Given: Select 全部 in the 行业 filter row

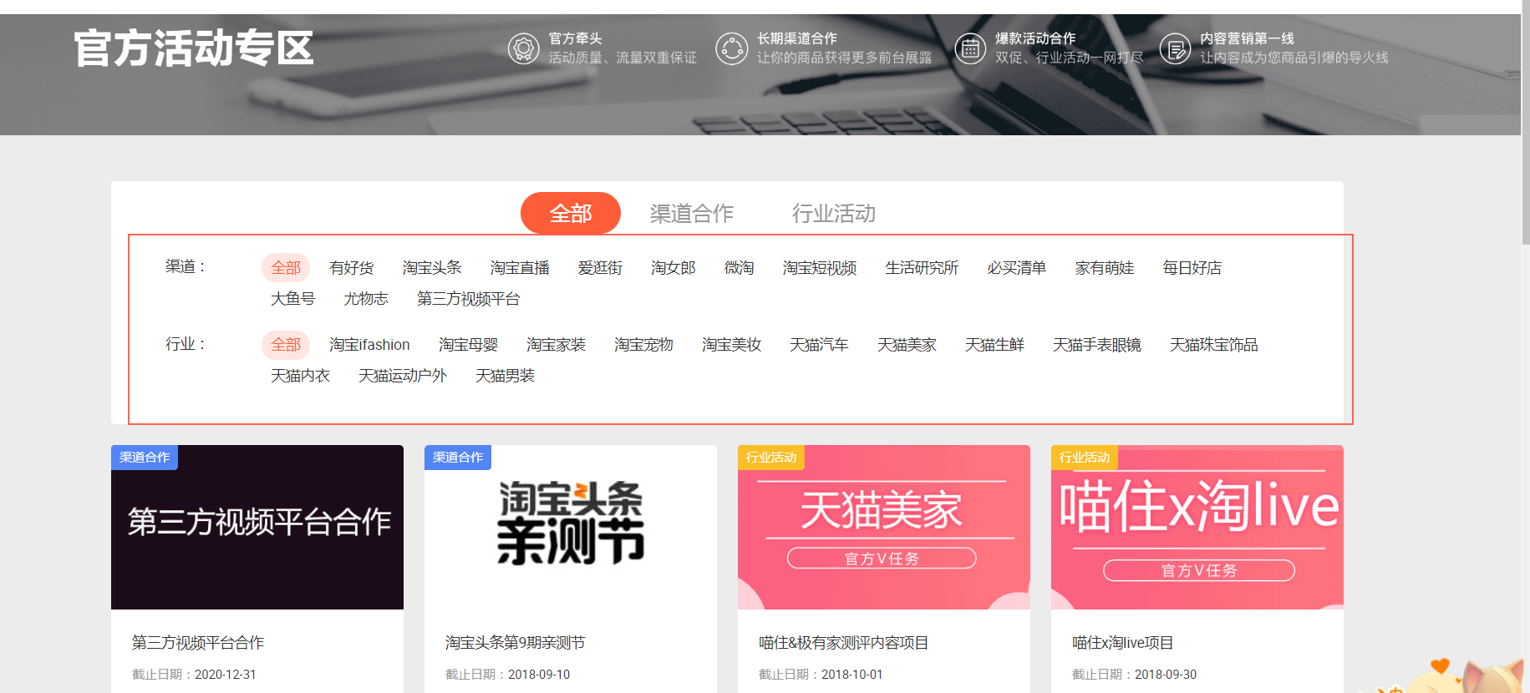Looking at the screenshot, I should 286,345.
